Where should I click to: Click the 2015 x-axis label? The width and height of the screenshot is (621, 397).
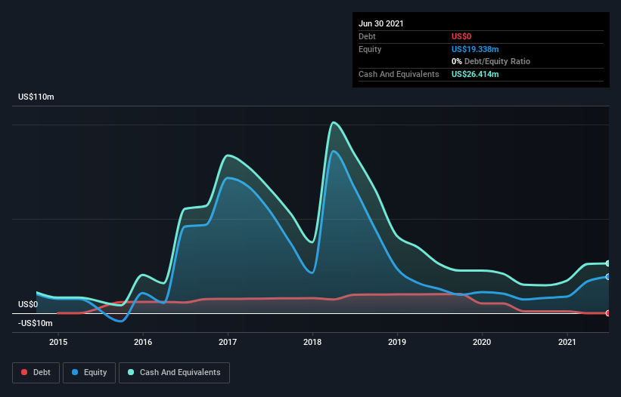pos(58,342)
